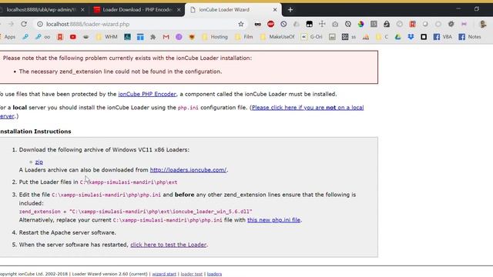Close the Loader Download tab
The height and width of the screenshot is (277, 493).
[x=179, y=10]
